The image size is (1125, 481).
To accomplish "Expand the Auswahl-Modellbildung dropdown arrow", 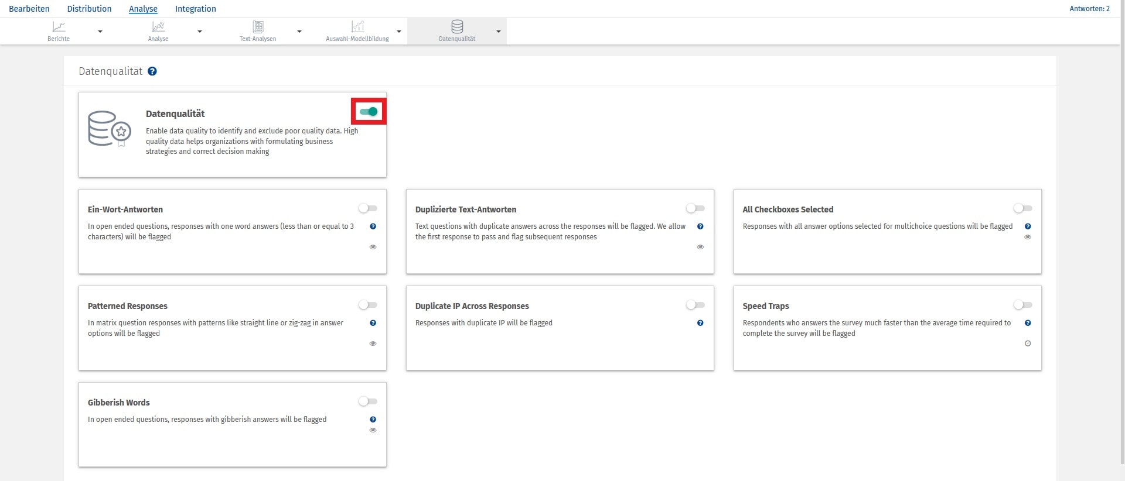I will point(399,32).
